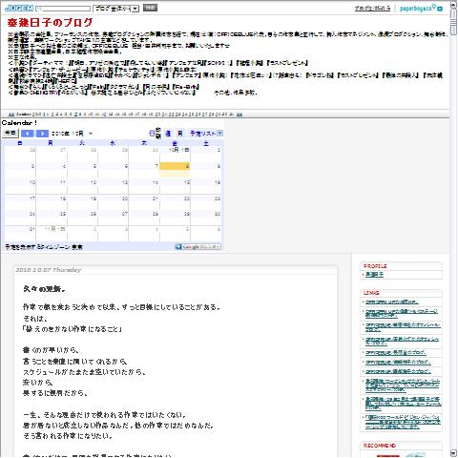The height and width of the screenshot is (458, 458).
Task: Click the post date 2010.10.07 Thursday
Action: tap(49, 270)
